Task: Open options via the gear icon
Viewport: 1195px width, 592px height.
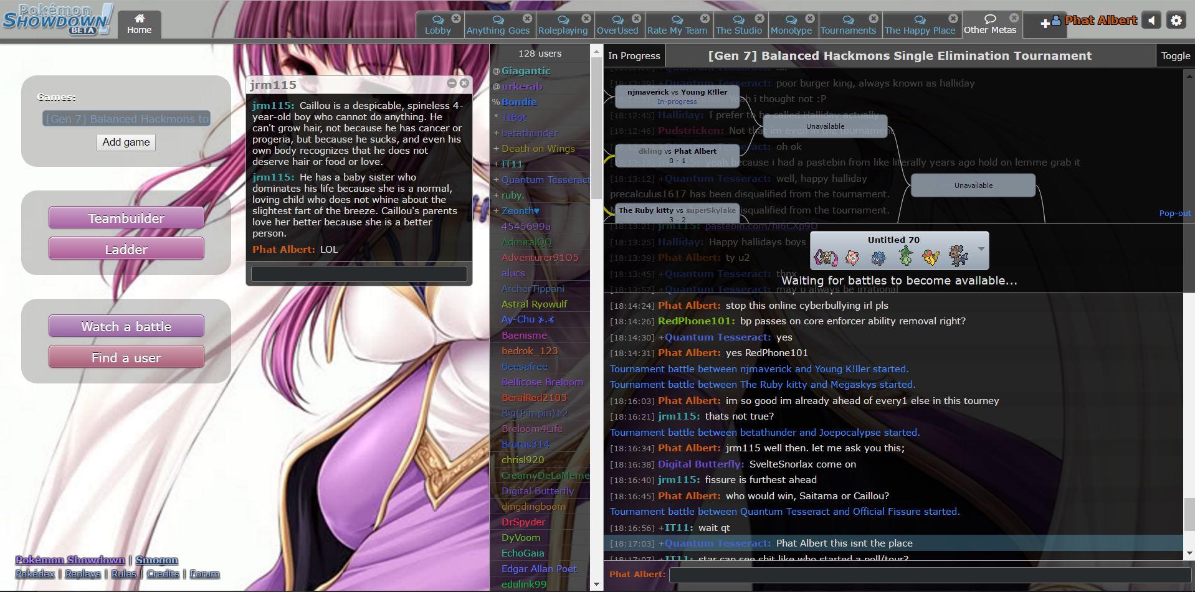Action: (1176, 21)
